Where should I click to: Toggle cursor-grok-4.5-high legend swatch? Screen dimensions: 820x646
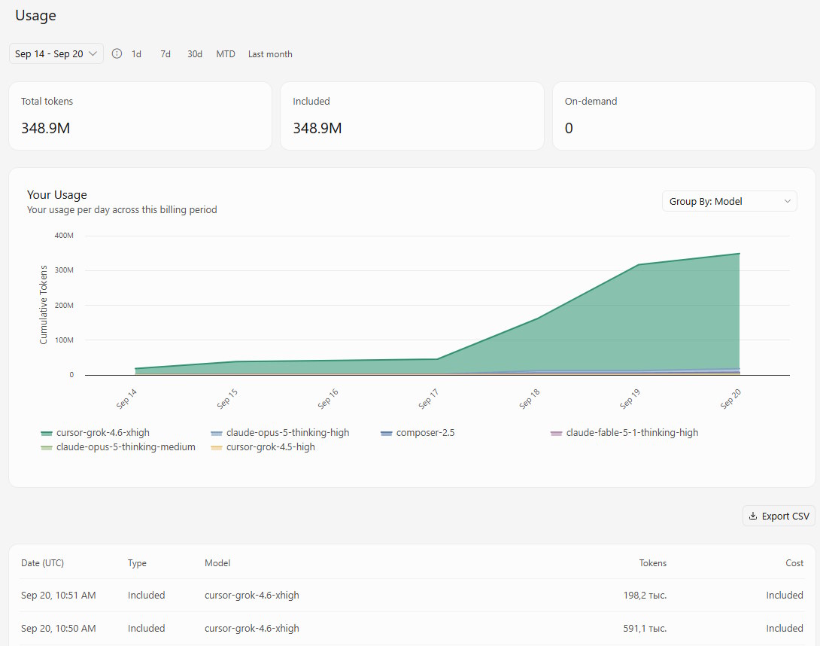tap(217, 447)
